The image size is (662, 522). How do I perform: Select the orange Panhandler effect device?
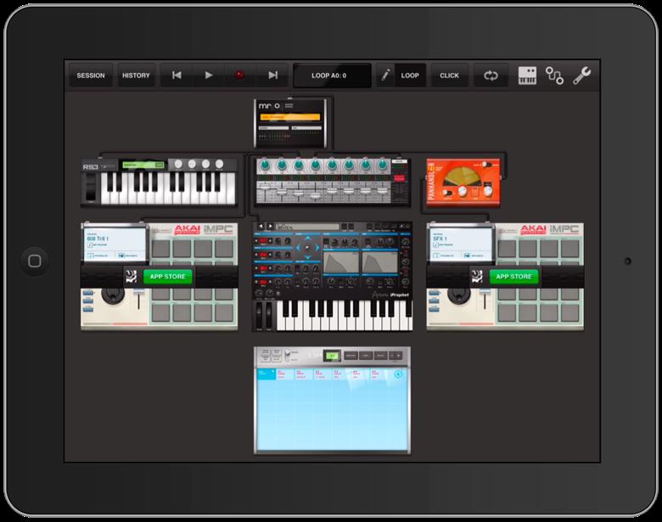(x=463, y=182)
